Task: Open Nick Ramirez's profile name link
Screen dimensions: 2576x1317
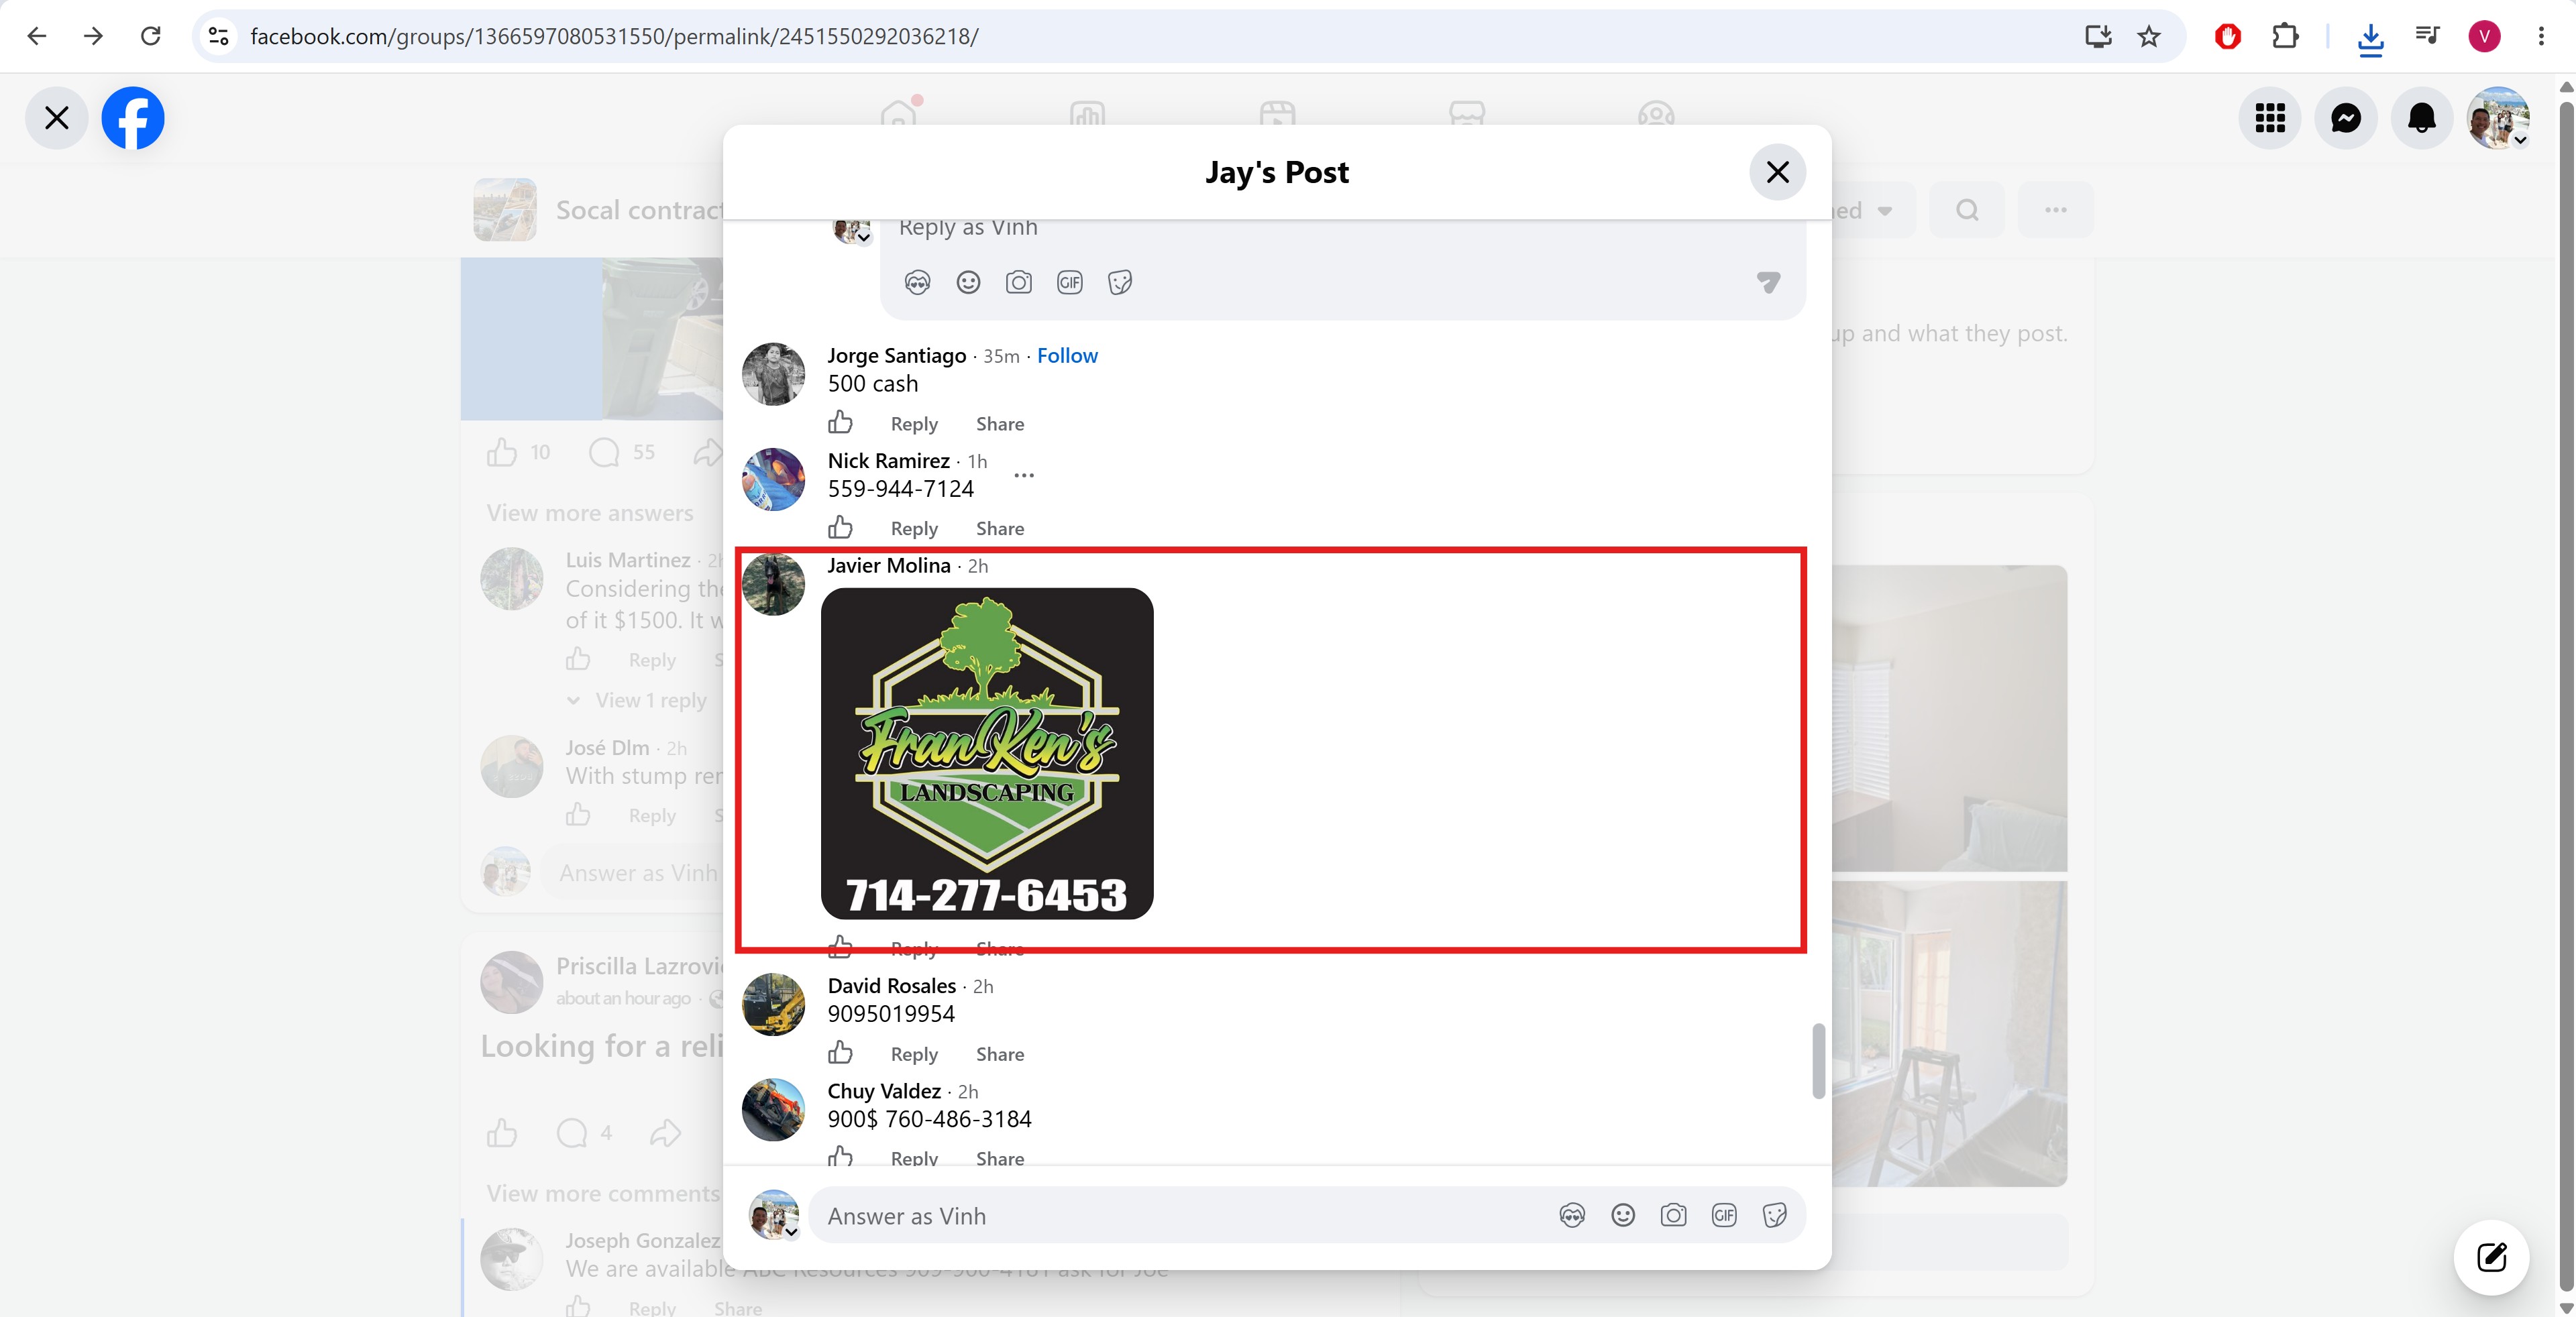Action: pos(889,461)
